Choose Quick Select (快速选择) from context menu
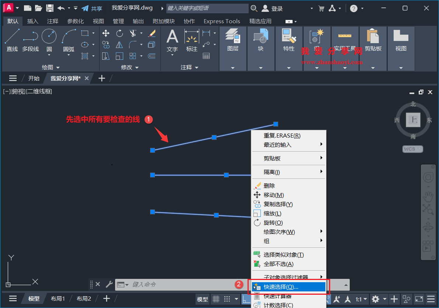 (288, 287)
